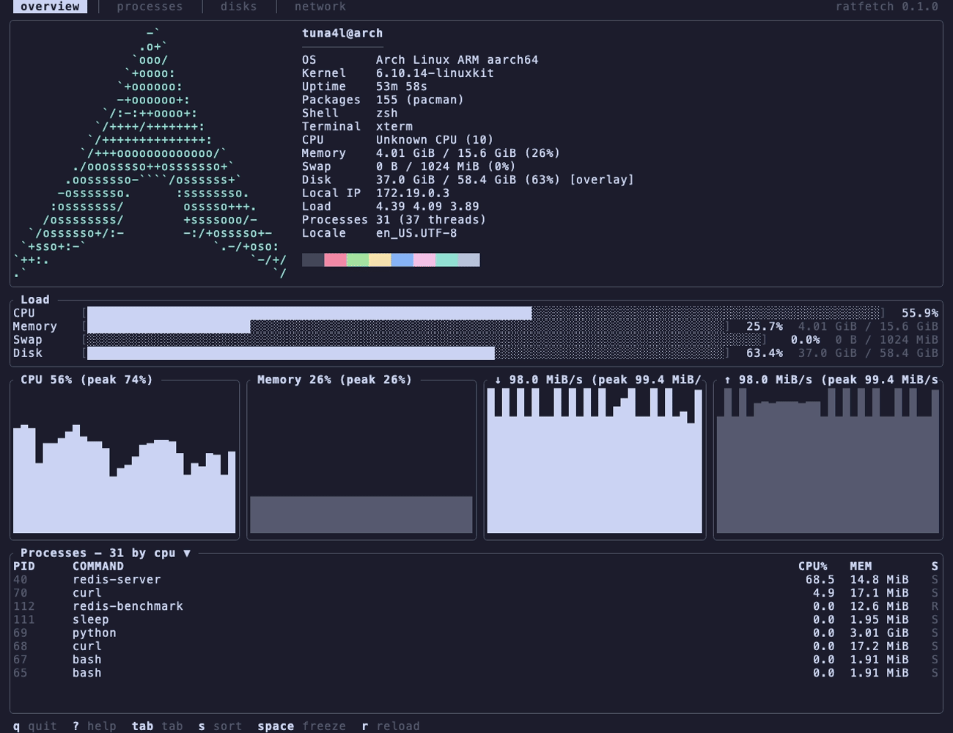Select the bash process with PID 67
Screen dimensions: 953x733
(476, 660)
